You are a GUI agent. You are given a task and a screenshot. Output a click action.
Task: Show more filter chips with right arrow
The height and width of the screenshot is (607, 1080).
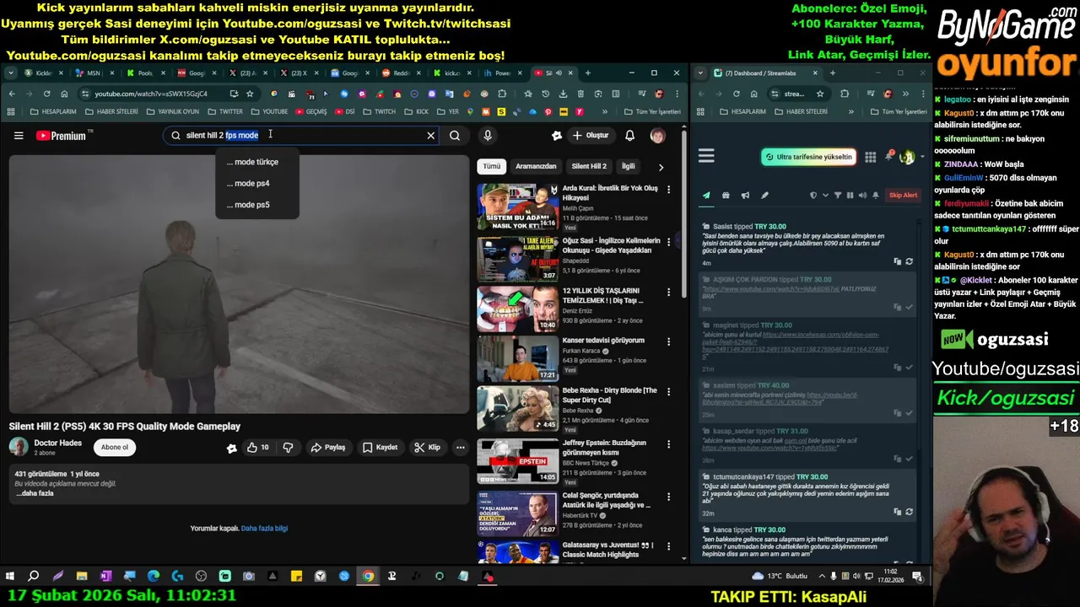(x=661, y=167)
